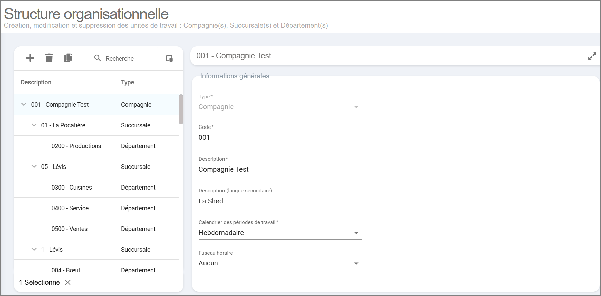Image resolution: width=601 pixels, height=296 pixels.
Task: Click the tree list vertical scrollbar
Action: [181, 109]
